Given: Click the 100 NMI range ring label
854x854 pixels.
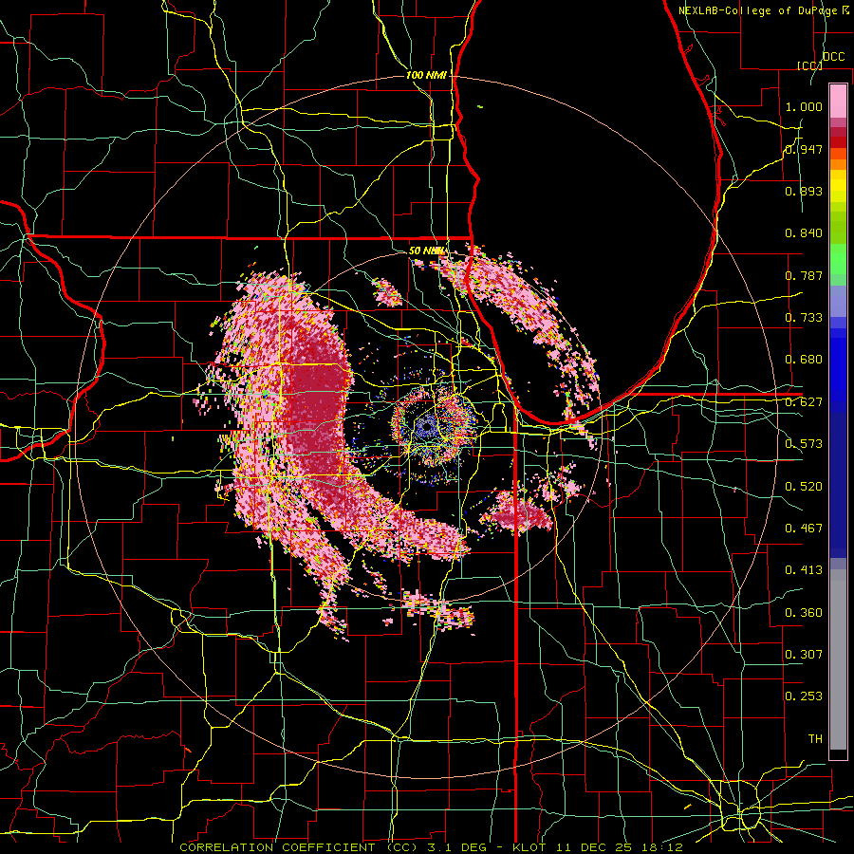Looking at the screenshot, I should click(426, 75).
